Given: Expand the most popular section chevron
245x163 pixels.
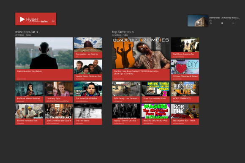Looking at the screenshot, I should pos(37,32).
